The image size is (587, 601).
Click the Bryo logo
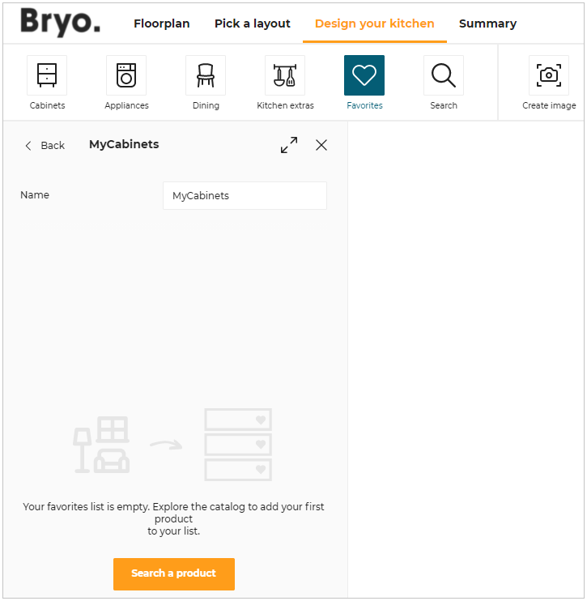click(x=61, y=23)
